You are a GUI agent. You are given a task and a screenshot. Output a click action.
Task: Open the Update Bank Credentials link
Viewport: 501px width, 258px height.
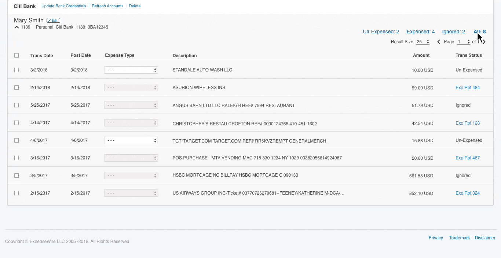point(64,6)
